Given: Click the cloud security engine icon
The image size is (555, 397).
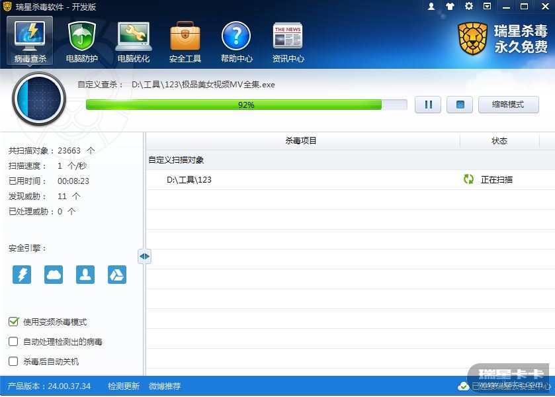Looking at the screenshot, I should pyautogui.click(x=54, y=275).
